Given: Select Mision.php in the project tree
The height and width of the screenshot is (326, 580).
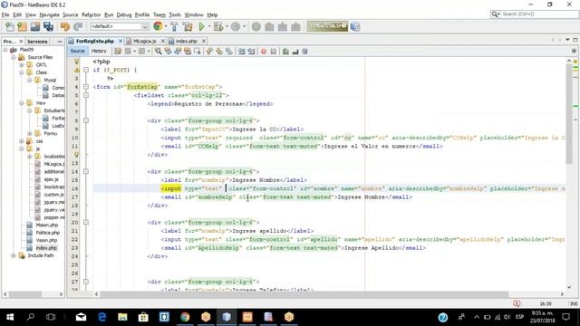Looking at the screenshot, I should point(46,225).
